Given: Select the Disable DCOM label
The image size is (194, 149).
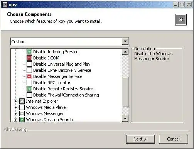Looking at the screenshot, I should tap(46, 58).
